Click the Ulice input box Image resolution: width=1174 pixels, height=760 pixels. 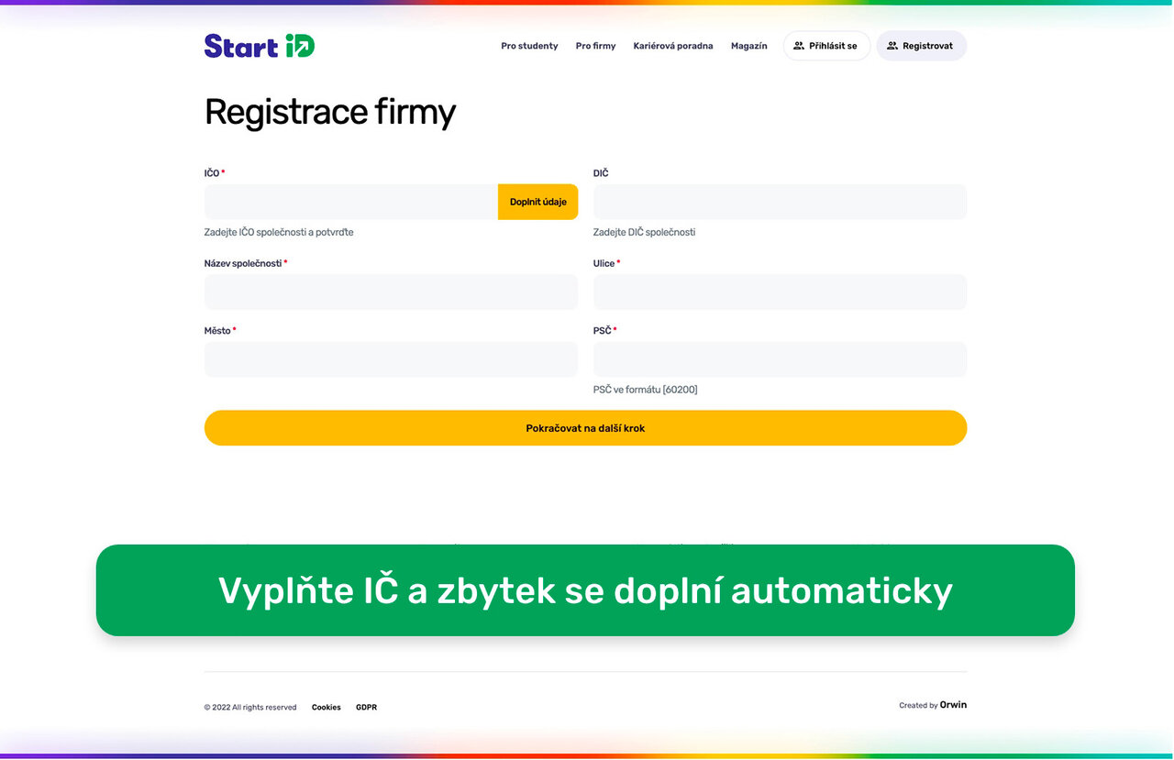(x=780, y=292)
